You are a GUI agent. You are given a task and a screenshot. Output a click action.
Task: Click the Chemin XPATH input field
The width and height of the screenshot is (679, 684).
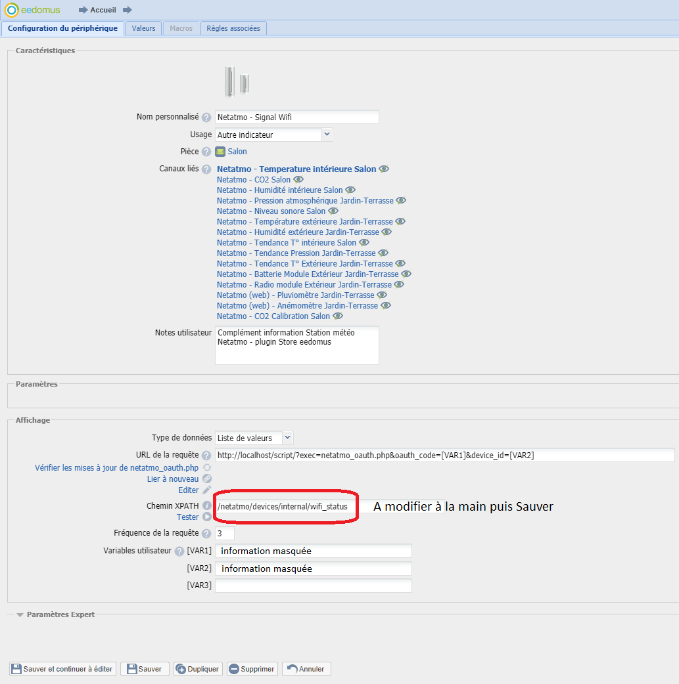coord(330,506)
